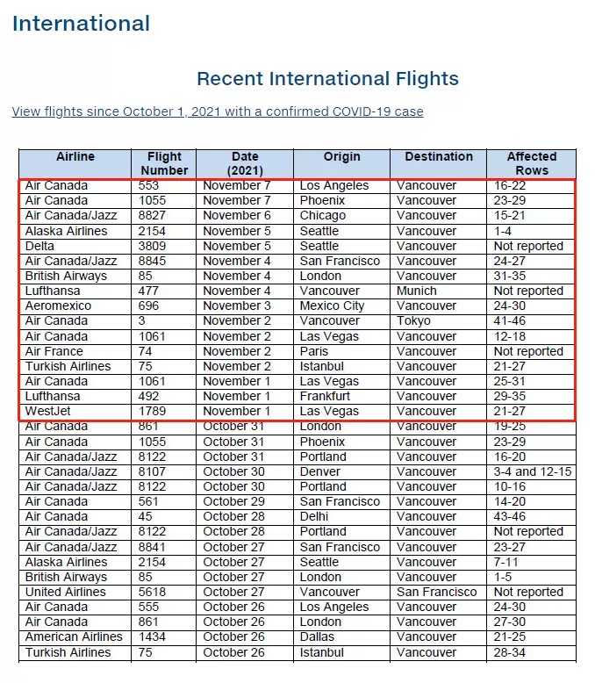
Task: Click the WestJet airline cell
Action: coord(75,411)
